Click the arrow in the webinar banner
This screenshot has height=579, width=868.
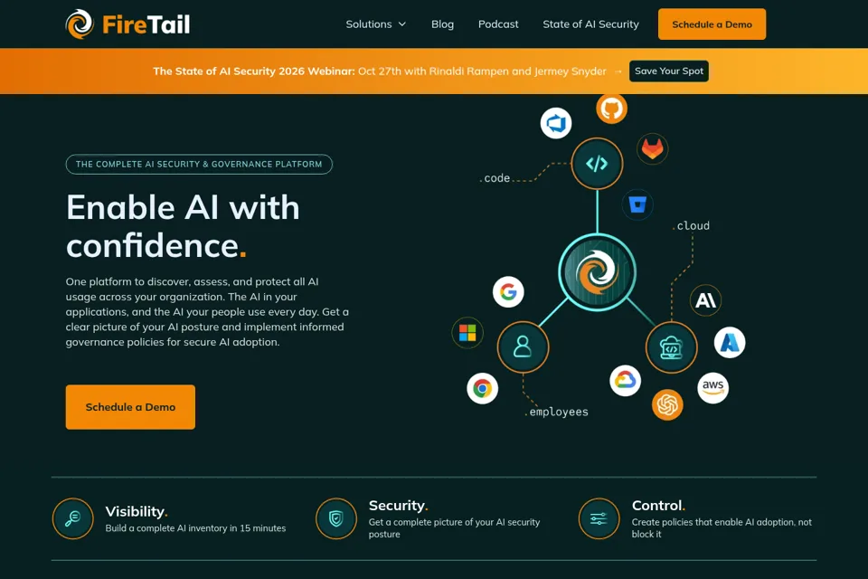pos(618,71)
